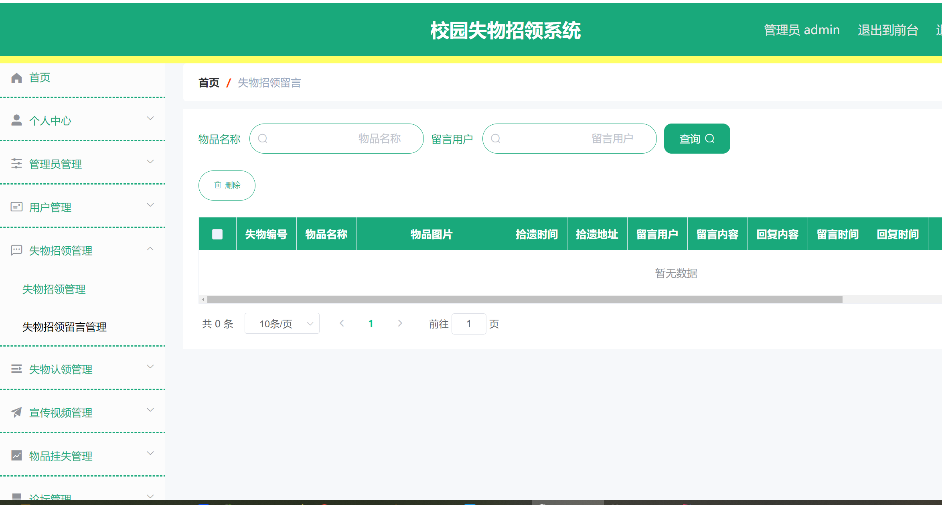This screenshot has height=505, width=942.
Task: Click the home icon beside 首页
Action: (16, 77)
